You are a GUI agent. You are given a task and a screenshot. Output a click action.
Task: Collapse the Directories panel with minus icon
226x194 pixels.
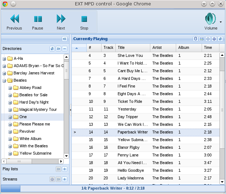click(x=64, y=48)
